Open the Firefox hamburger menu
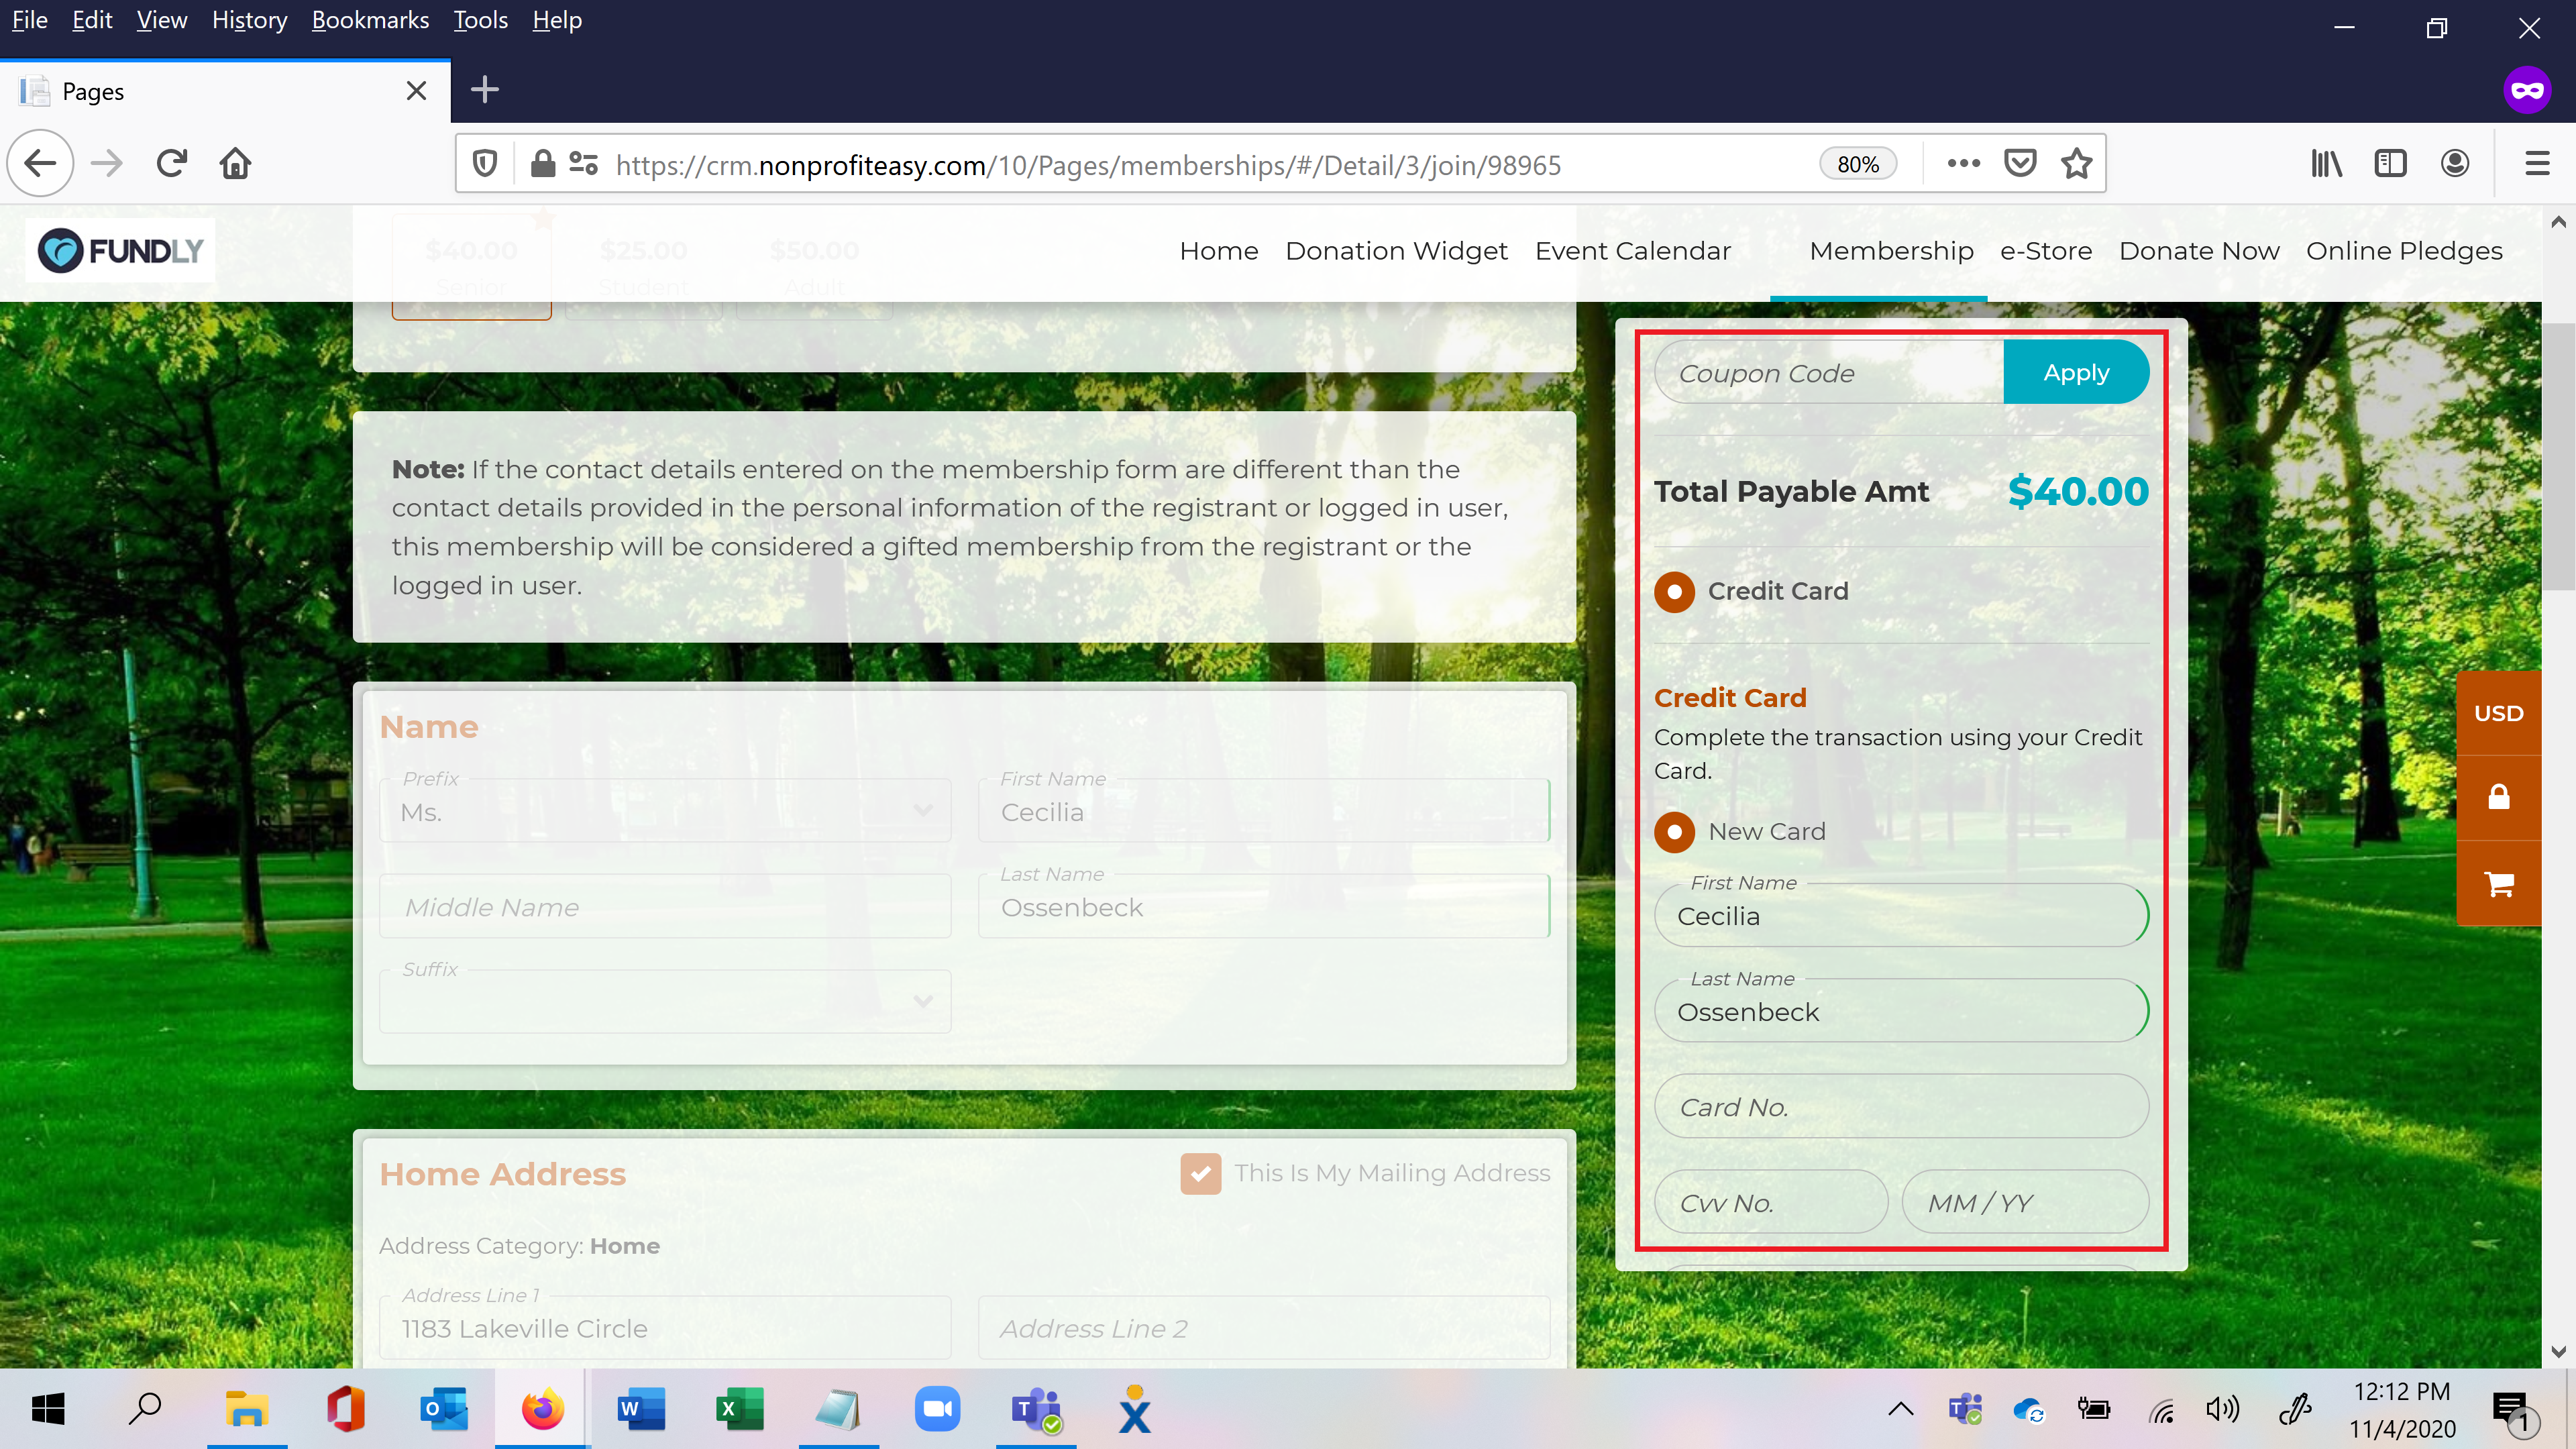2576x1449 pixels. point(2537,163)
